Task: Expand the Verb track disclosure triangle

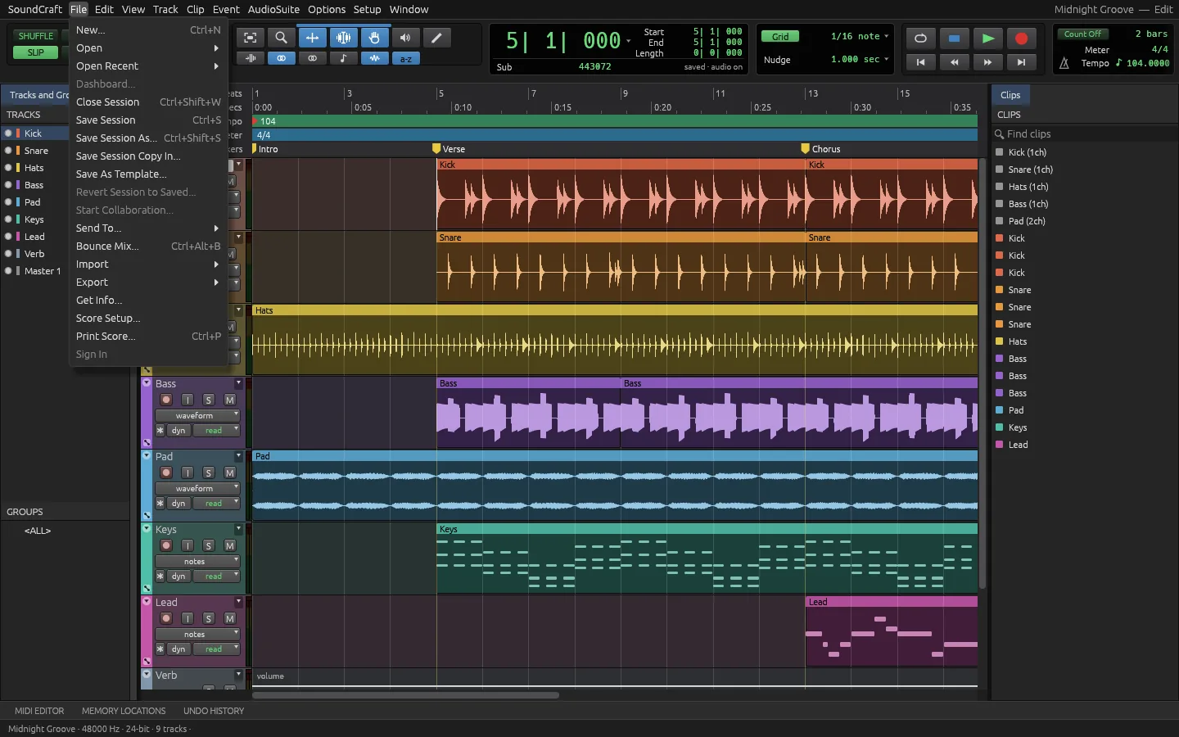Action: coord(147,674)
